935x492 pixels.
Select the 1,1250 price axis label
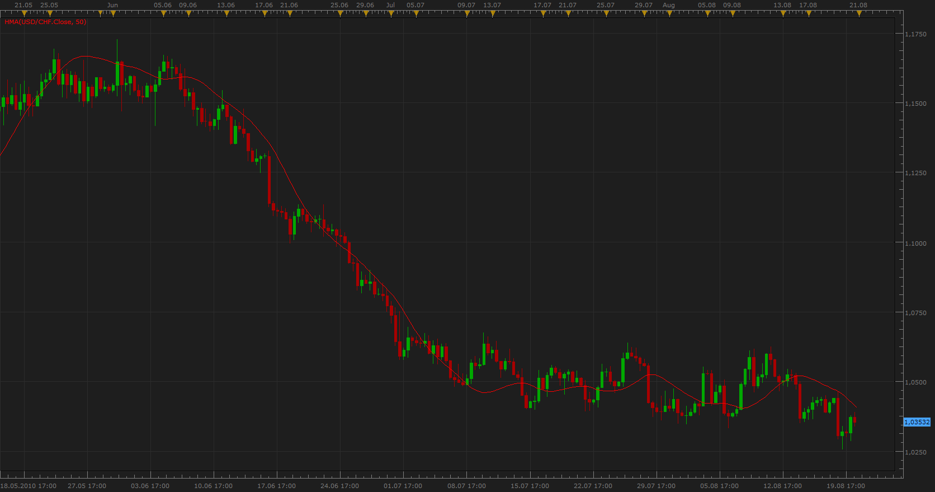(x=915, y=173)
